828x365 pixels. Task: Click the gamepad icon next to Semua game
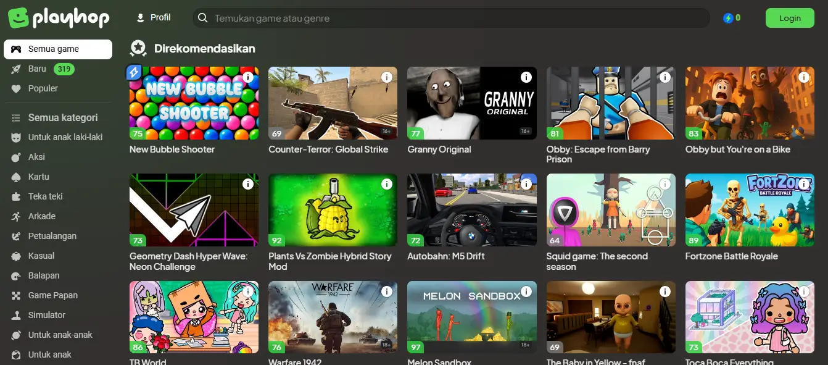coord(17,49)
